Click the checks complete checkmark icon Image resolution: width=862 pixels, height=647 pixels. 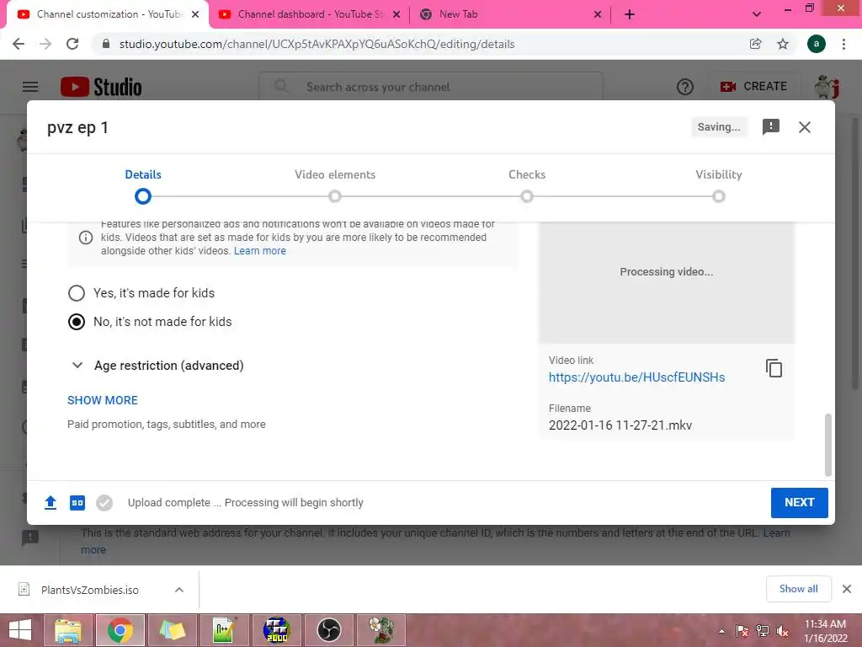pyautogui.click(x=104, y=502)
